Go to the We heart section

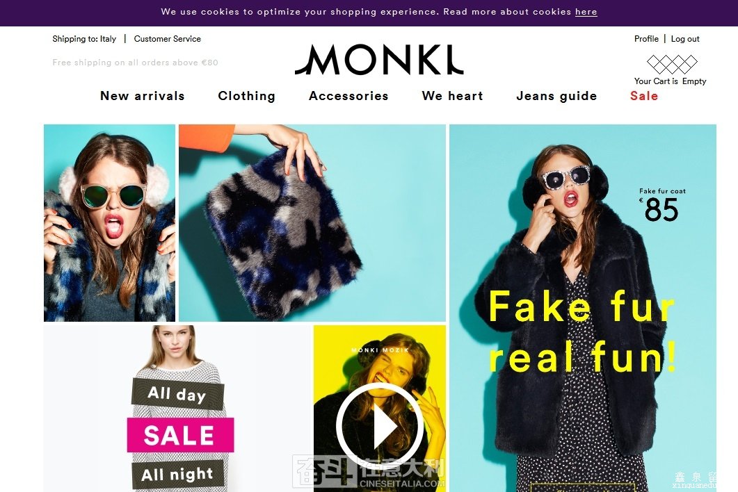click(x=452, y=96)
